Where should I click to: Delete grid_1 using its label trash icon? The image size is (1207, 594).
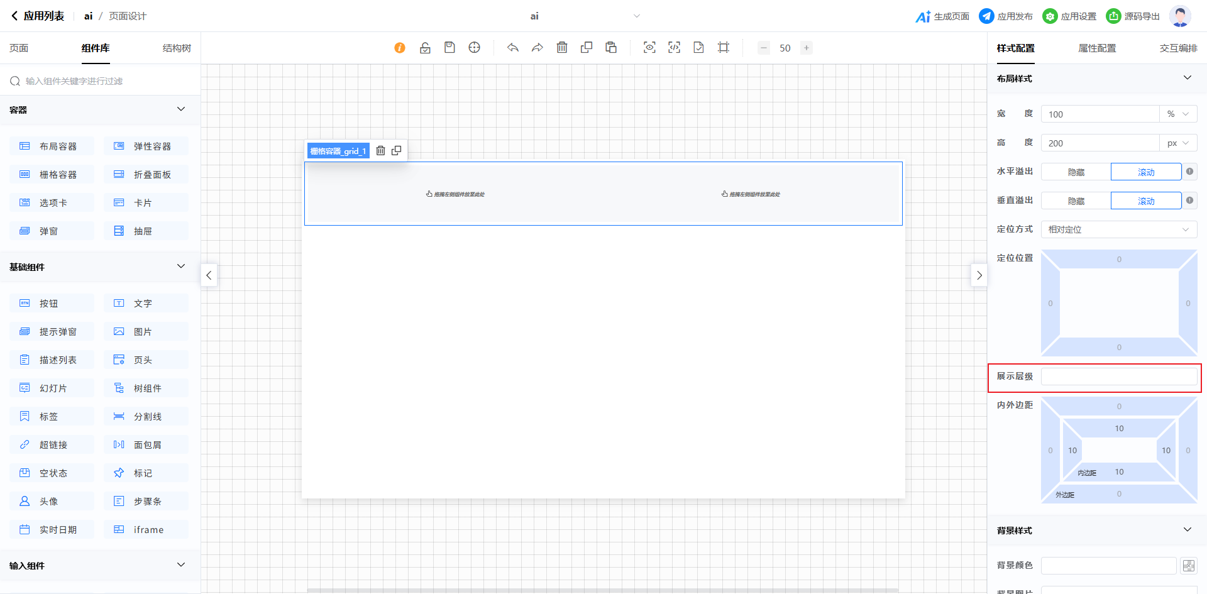pos(380,151)
